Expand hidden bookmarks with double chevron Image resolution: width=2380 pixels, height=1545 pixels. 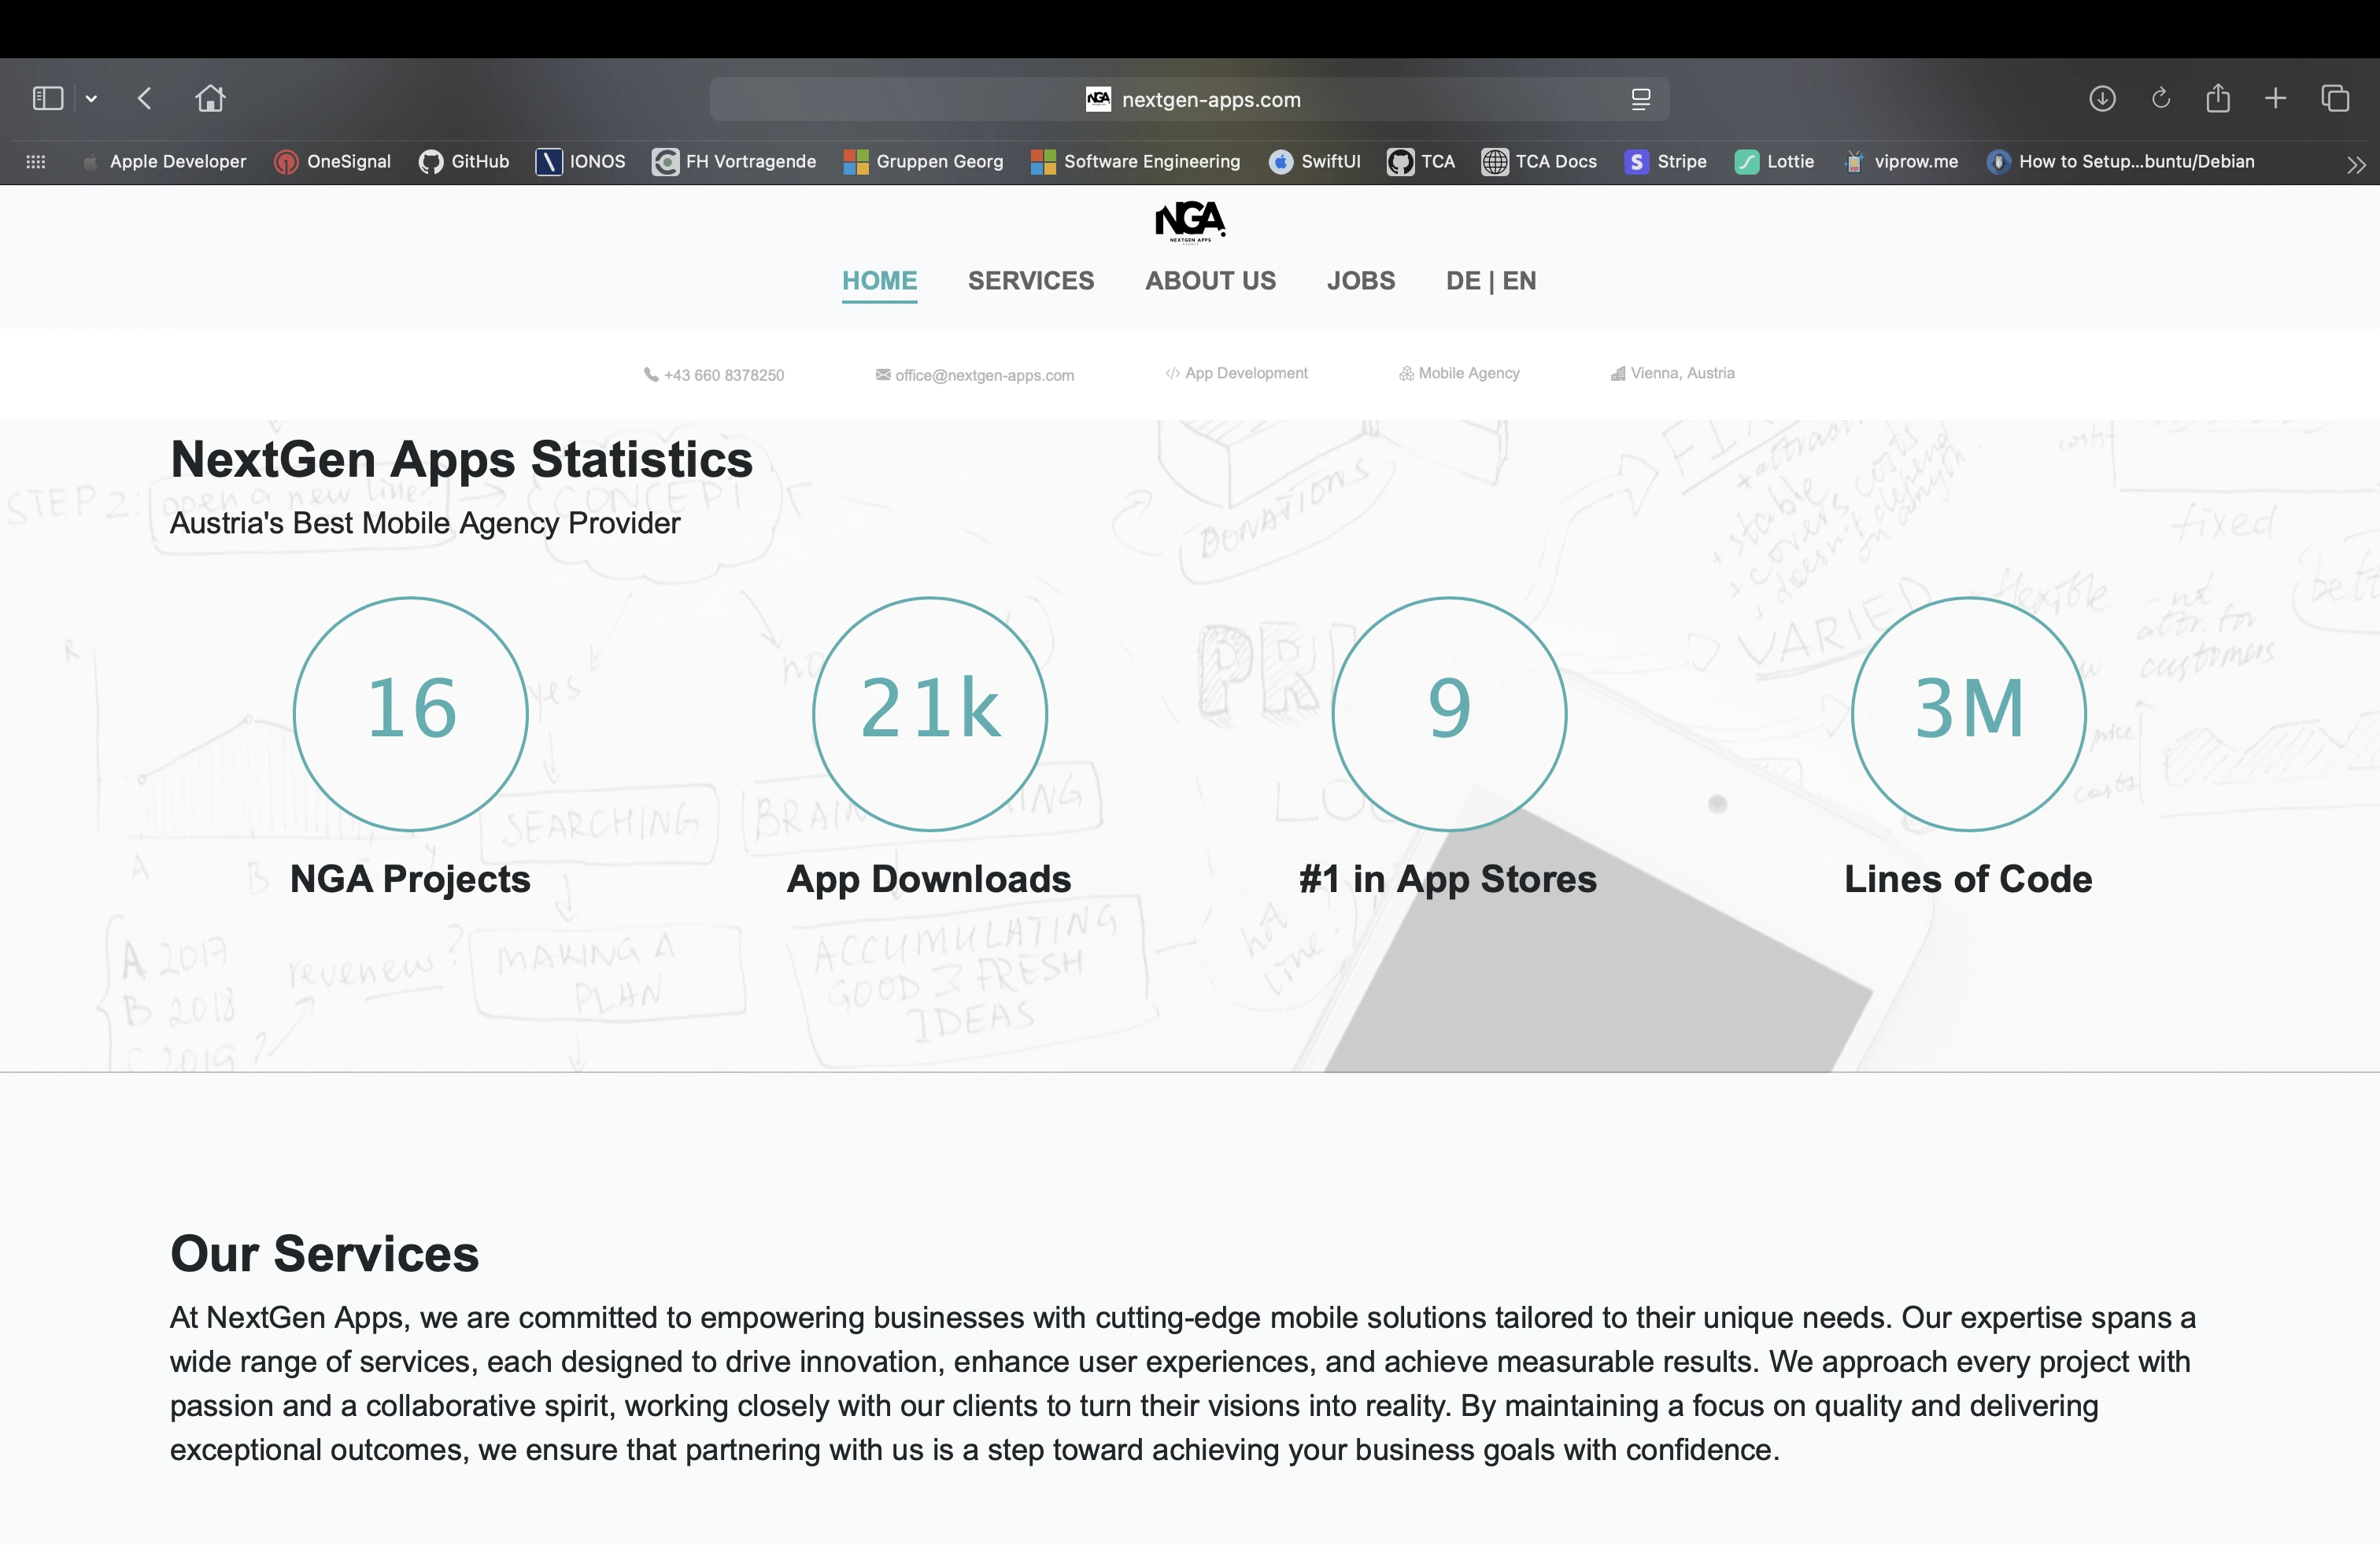click(x=2356, y=165)
